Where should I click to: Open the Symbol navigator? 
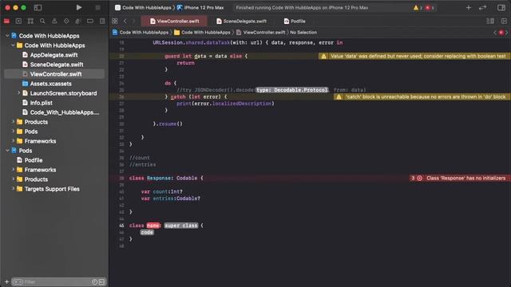tap(30, 22)
